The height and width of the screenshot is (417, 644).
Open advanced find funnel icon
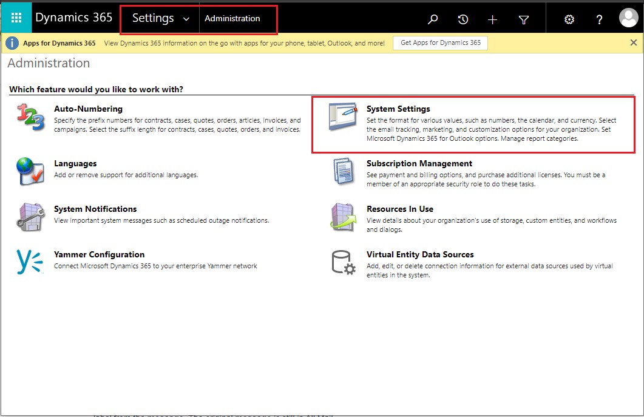[x=524, y=19]
